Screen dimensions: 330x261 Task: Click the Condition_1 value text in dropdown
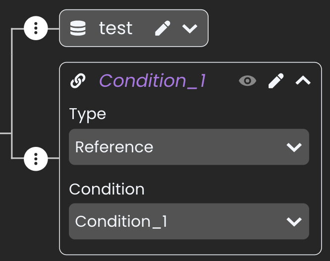(121, 222)
